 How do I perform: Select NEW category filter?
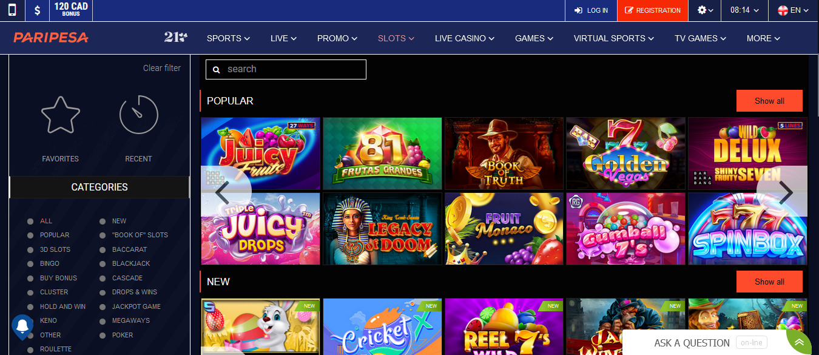point(120,221)
